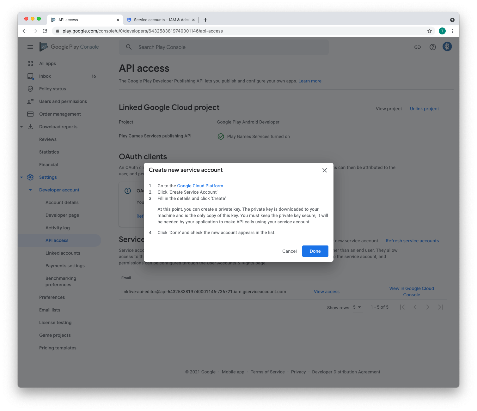Click the search magnifier icon
This screenshot has width=477, height=411.
point(129,47)
